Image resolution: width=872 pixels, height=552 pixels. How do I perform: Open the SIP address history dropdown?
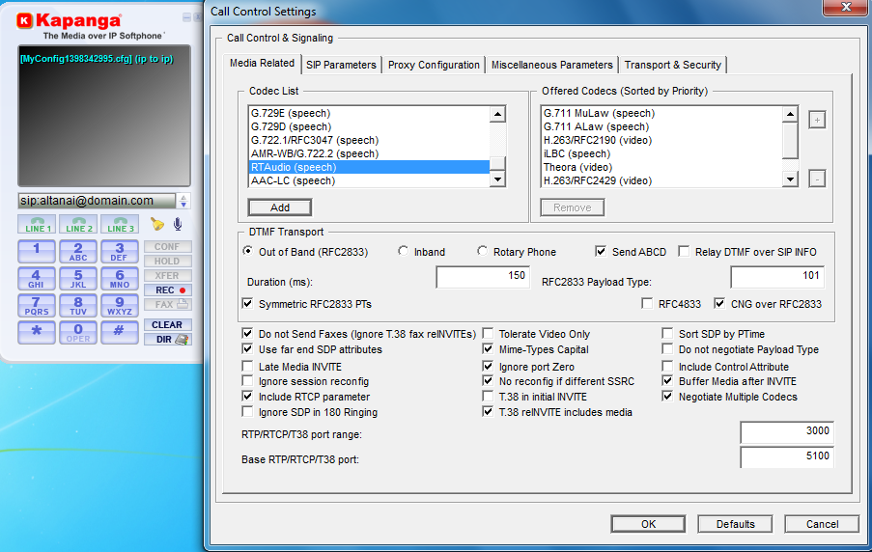pos(183,201)
